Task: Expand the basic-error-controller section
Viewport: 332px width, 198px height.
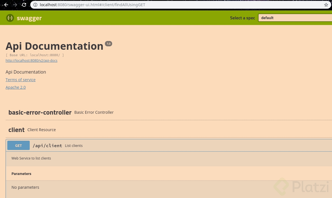Action: pyautogui.click(x=40, y=112)
